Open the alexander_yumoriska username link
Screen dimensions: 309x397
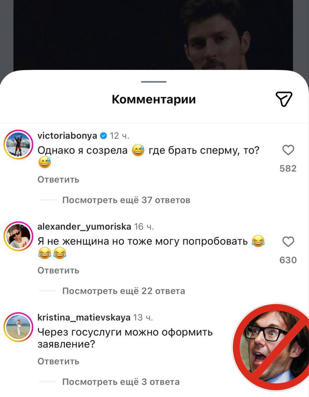[x=84, y=226]
